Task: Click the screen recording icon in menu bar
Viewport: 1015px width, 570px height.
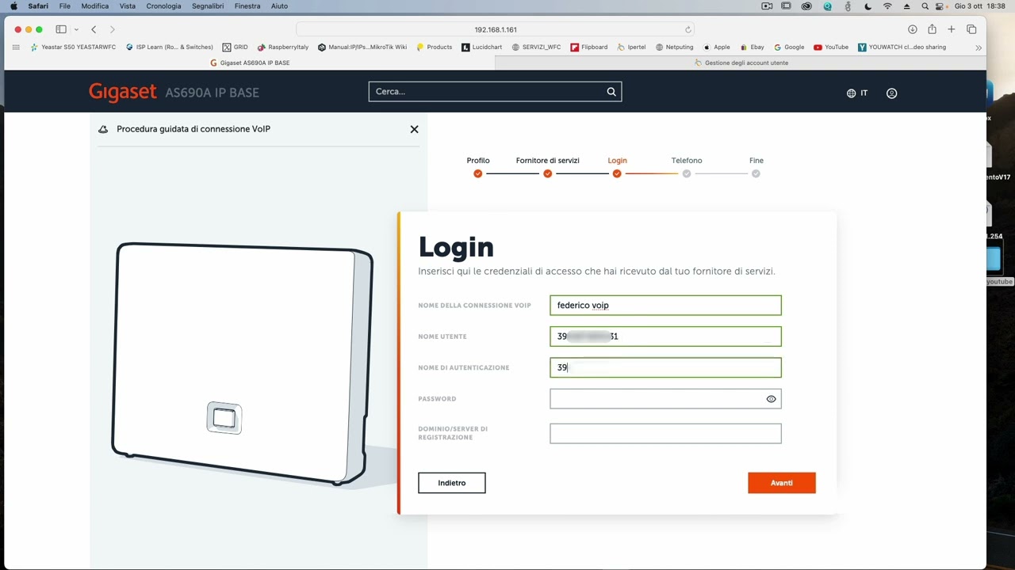Action: (x=767, y=6)
